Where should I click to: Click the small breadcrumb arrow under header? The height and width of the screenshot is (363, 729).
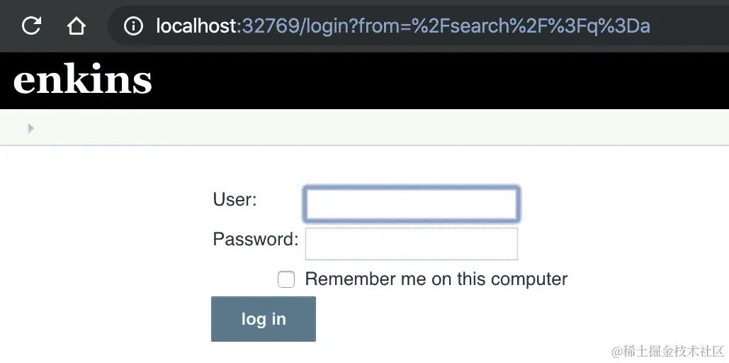click(x=30, y=128)
